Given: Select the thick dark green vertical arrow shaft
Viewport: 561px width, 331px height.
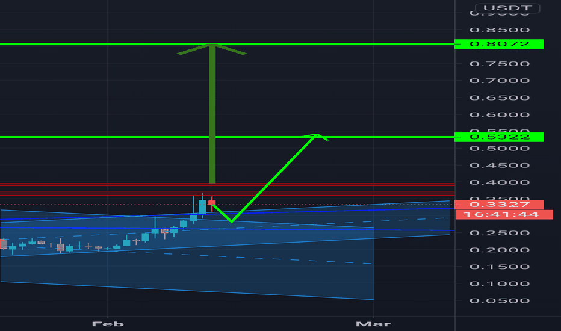Looking at the screenshot, I should (212, 114).
